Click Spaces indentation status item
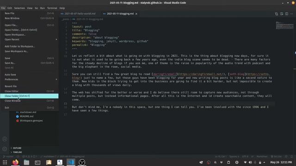 point(234,157)
